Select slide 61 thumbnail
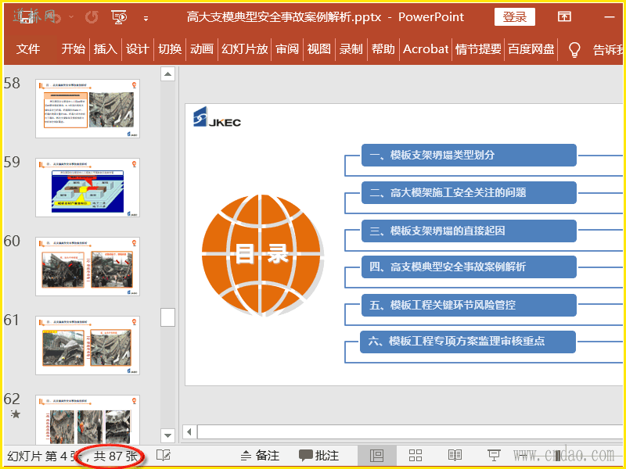The width and height of the screenshot is (626, 469). click(x=88, y=345)
